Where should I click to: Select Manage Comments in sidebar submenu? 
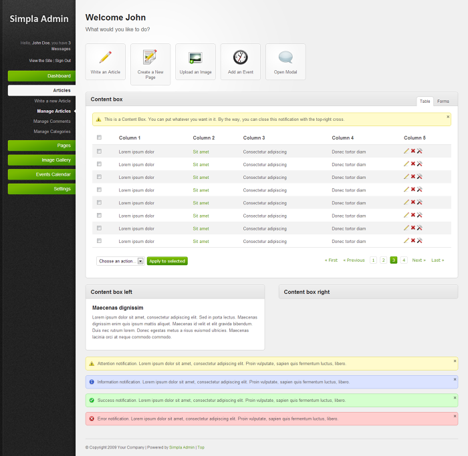(x=52, y=122)
